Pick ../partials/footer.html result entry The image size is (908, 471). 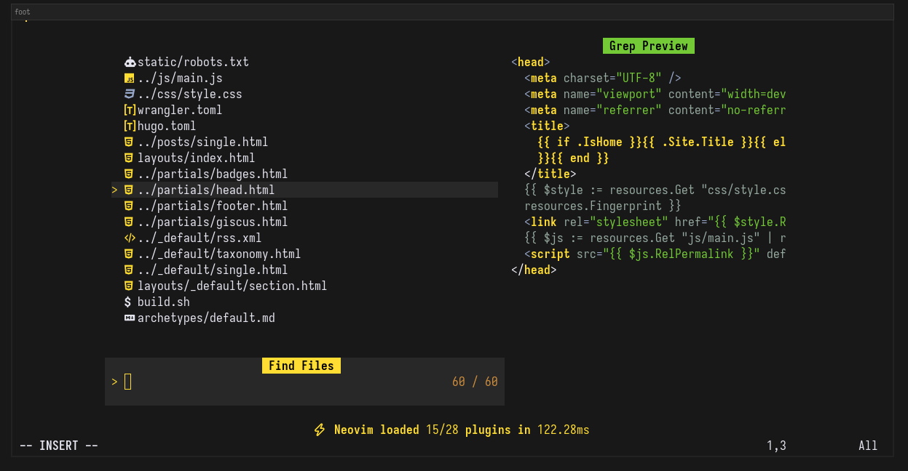point(212,206)
